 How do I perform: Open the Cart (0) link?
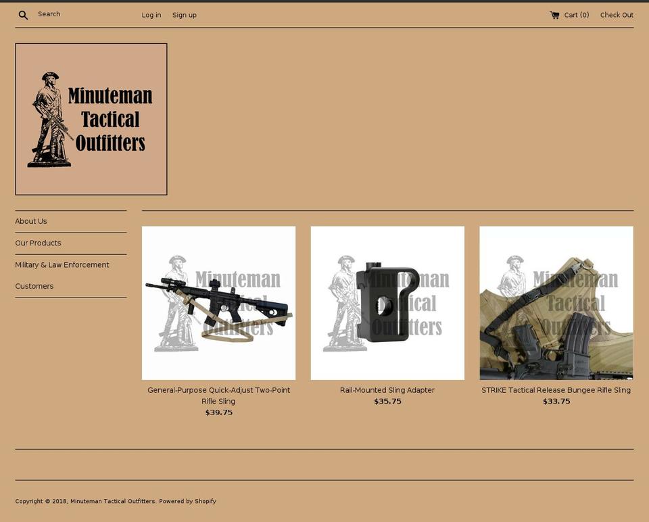click(x=576, y=15)
